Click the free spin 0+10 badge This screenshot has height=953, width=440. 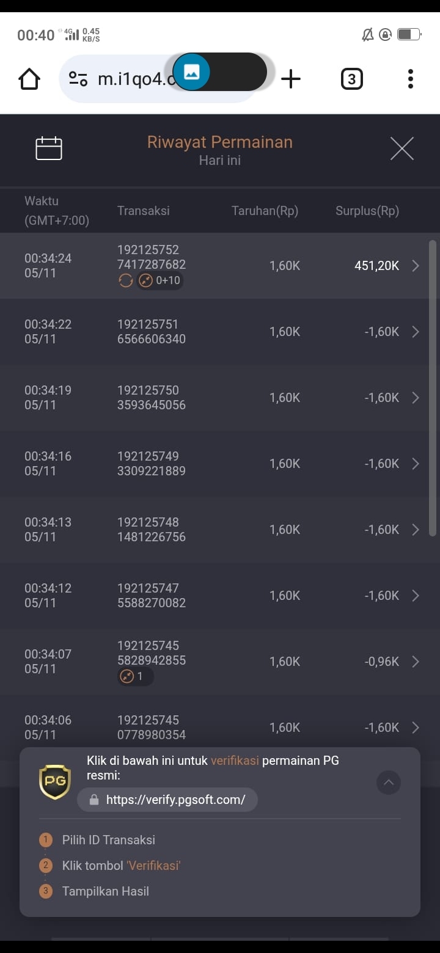pos(159,280)
